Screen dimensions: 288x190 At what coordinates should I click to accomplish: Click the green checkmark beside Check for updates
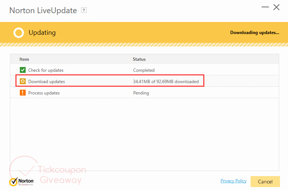point(23,70)
